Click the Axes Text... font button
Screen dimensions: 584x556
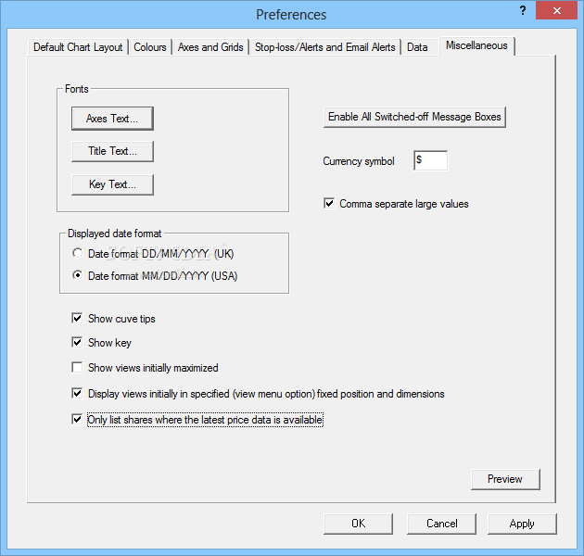click(x=112, y=119)
